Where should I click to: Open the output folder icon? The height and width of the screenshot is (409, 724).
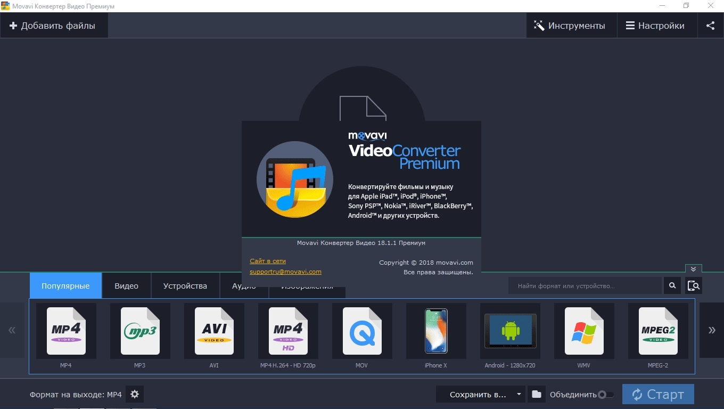537,395
